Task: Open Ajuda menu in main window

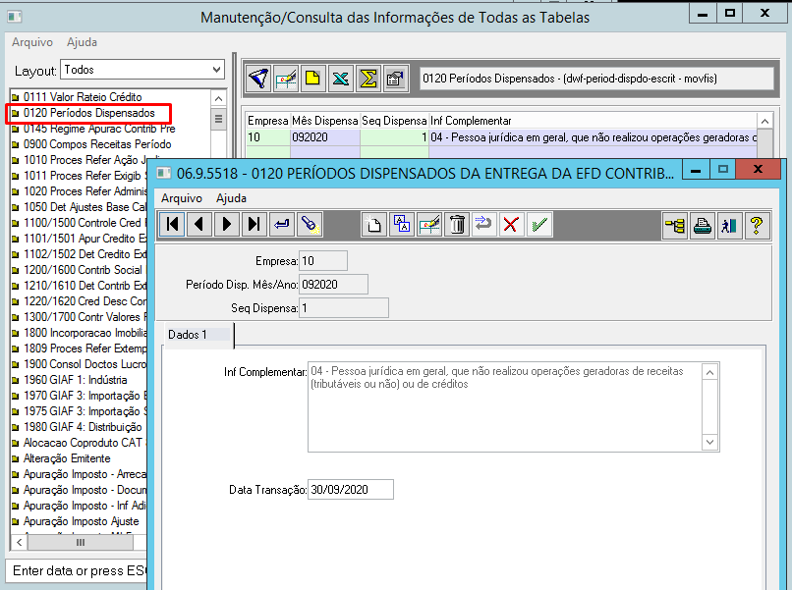Action: click(x=82, y=42)
